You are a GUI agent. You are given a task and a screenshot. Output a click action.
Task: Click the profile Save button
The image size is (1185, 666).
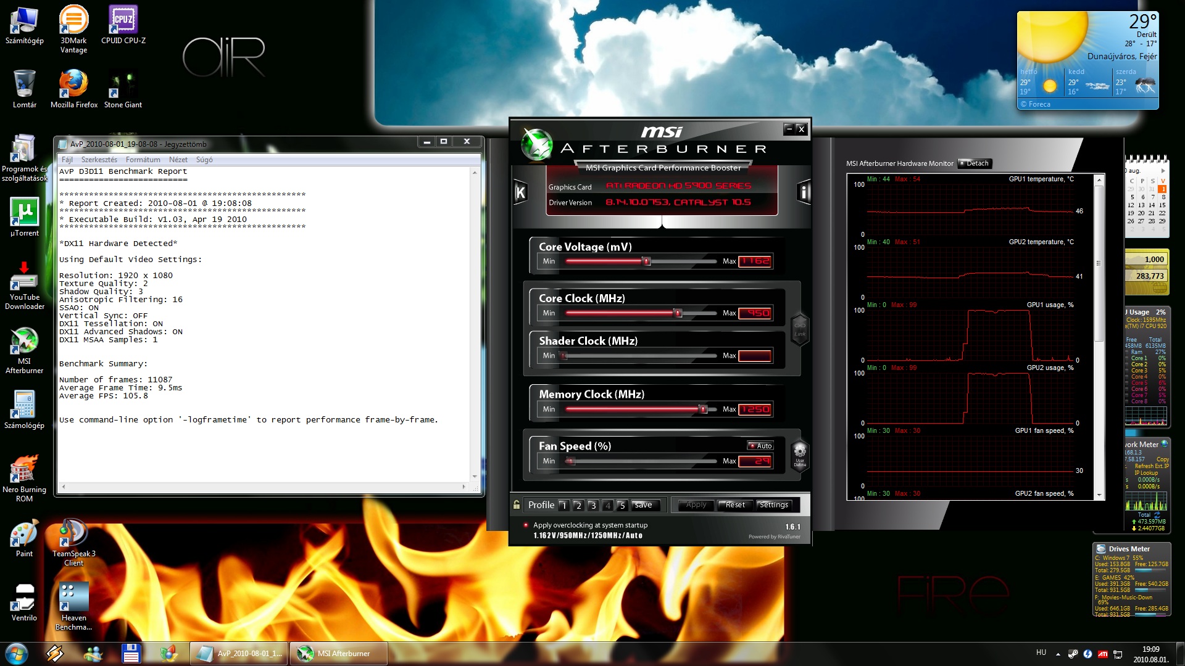[644, 504]
